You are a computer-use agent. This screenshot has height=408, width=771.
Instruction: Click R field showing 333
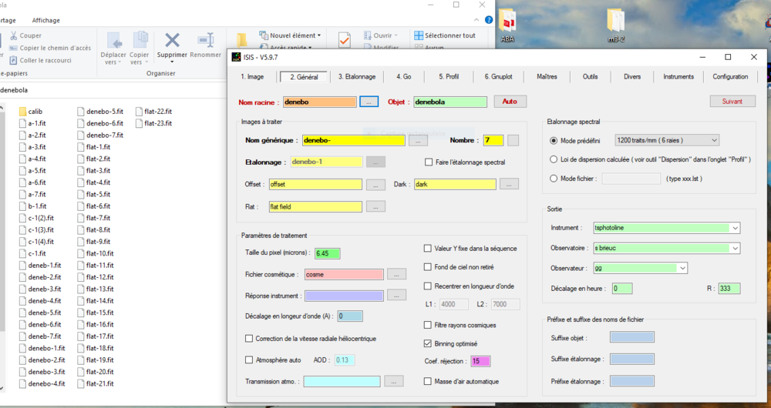[x=729, y=289]
